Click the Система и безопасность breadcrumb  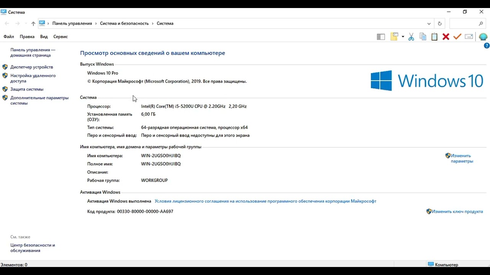124,24
